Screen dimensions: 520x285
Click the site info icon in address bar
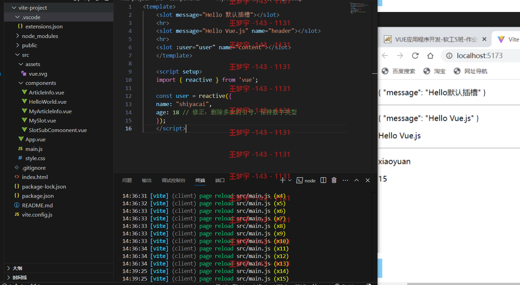[x=449, y=55]
